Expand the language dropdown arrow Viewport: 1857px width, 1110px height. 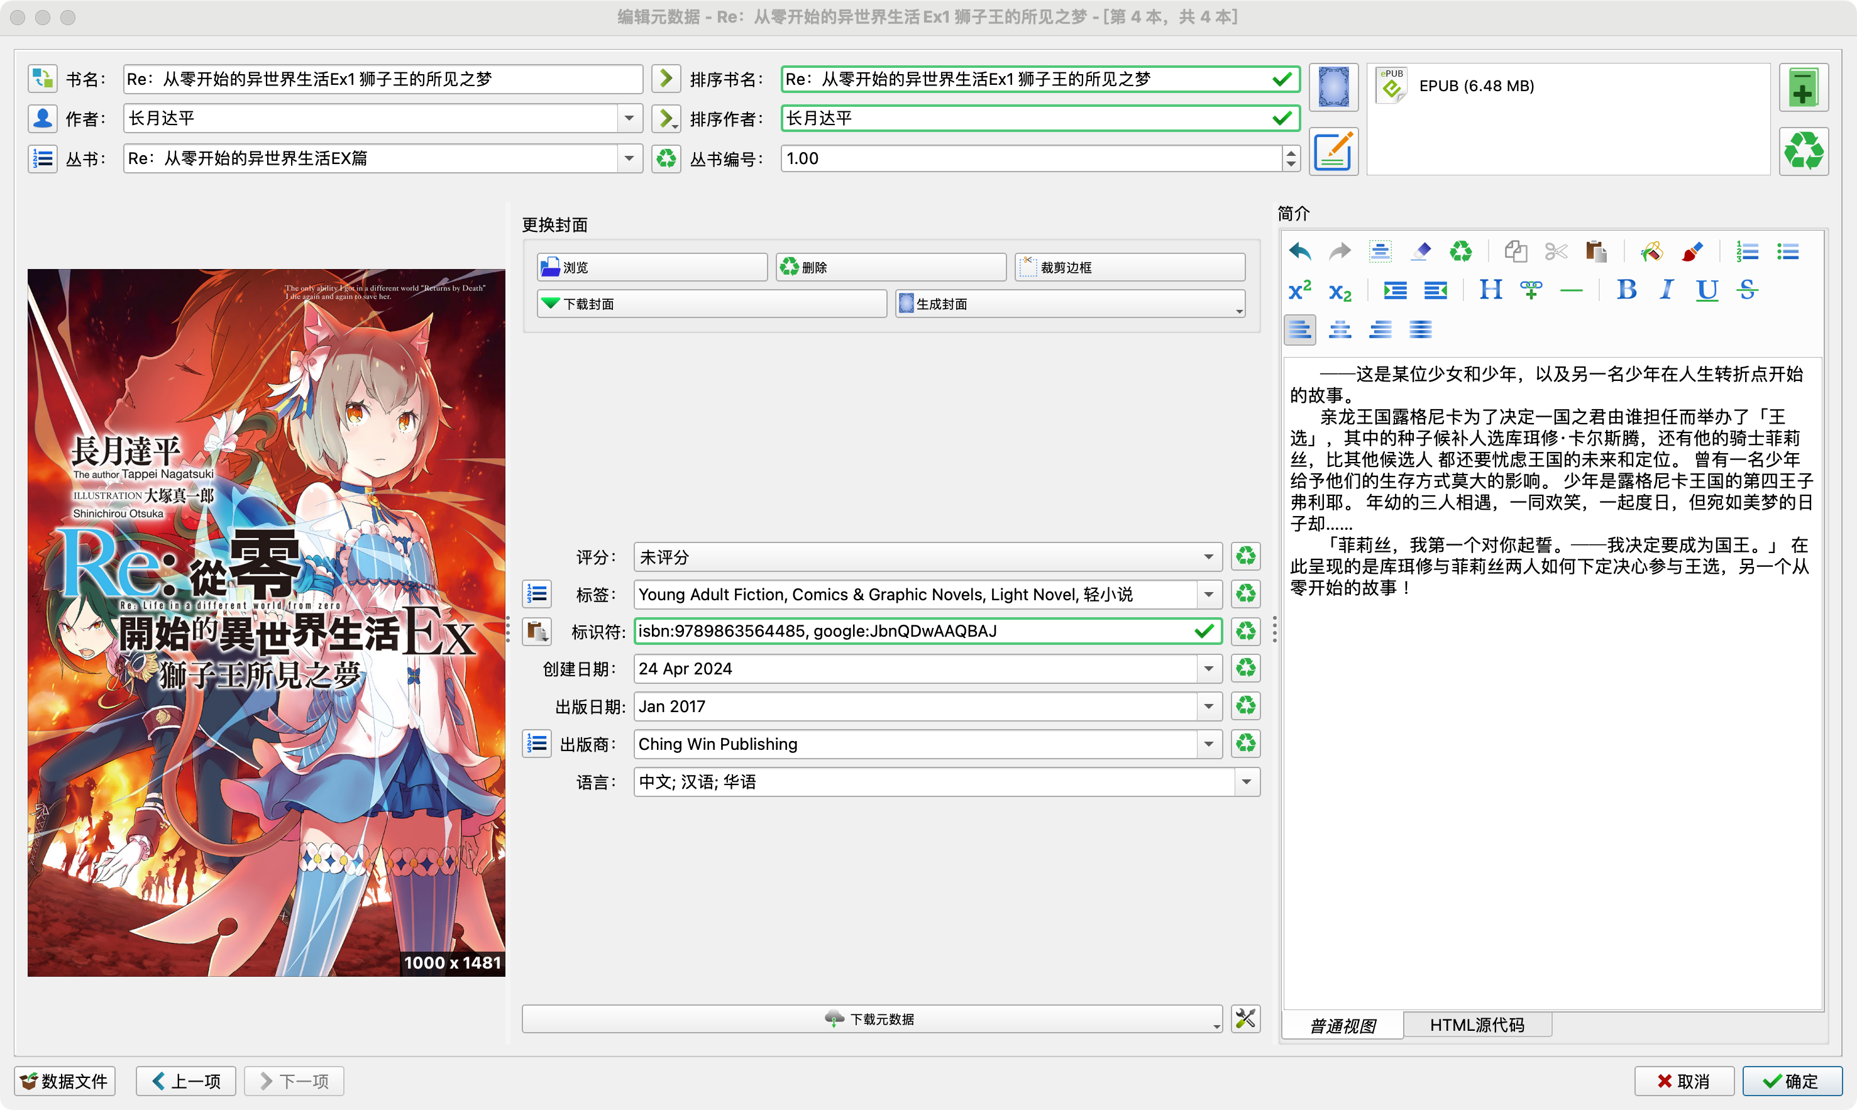(x=1246, y=783)
